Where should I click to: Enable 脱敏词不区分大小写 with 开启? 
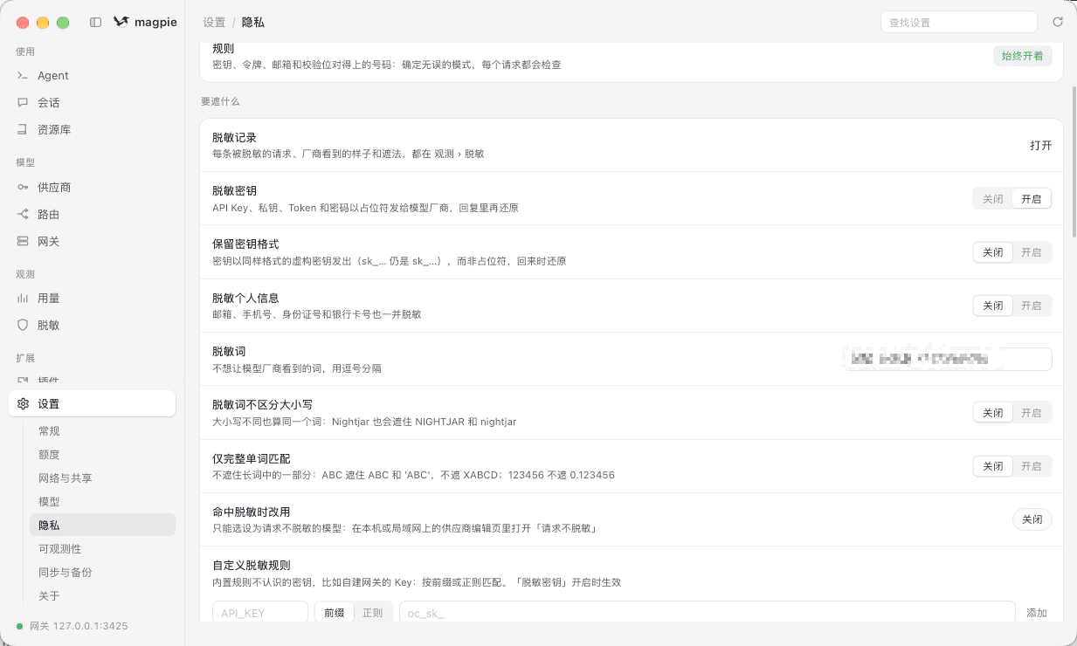(1032, 413)
